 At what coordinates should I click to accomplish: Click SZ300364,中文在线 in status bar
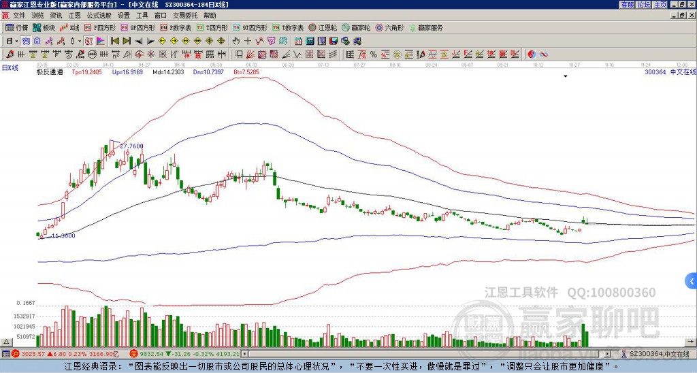point(659,354)
